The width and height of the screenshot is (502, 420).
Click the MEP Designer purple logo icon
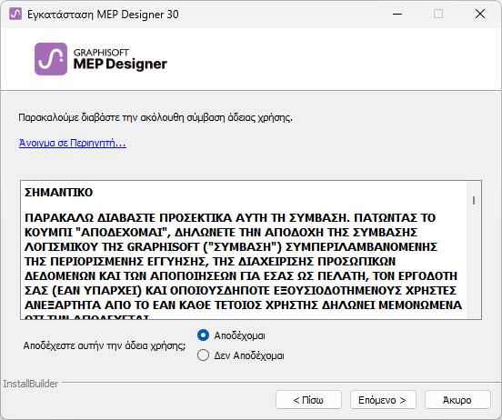click(51, 59)
